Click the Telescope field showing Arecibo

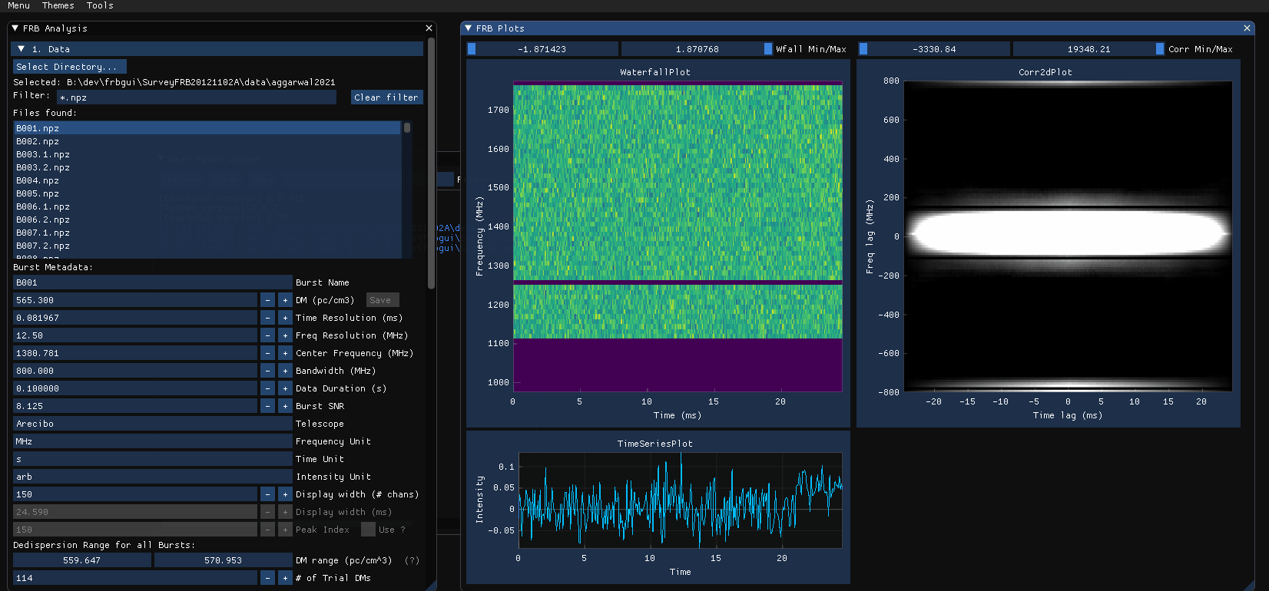click(x=152, y=424)
